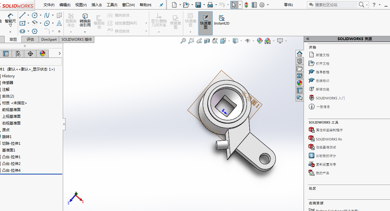Open the Design Library task pane icon
Image resolution: width=390 pixels, height=211 pixels.
pyautogui.click(x=300, y=61)
